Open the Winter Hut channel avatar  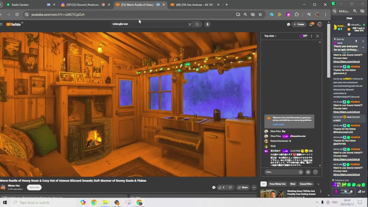point(3,187)
